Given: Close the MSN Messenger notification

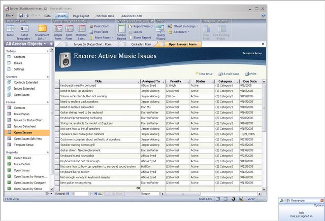Looking at the screenshot, I should (x=322, y=201).
